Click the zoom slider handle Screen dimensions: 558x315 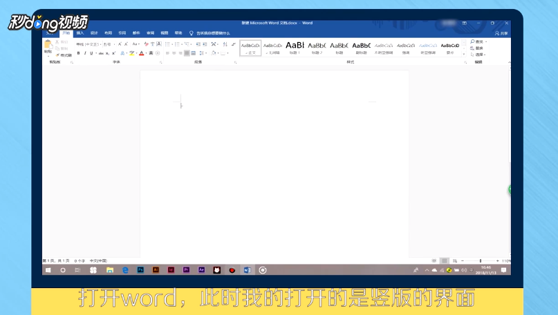click(481, 260)
